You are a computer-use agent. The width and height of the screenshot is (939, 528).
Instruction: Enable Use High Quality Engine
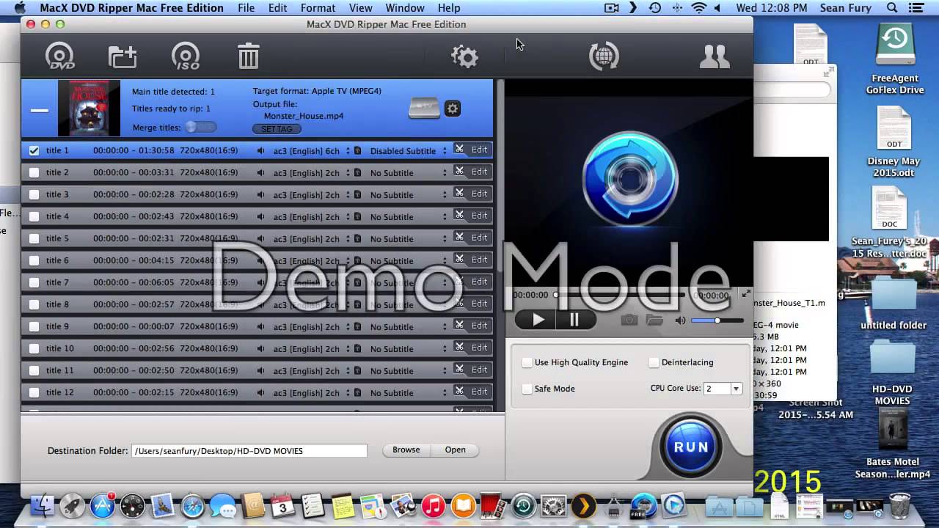pos(527,362)
